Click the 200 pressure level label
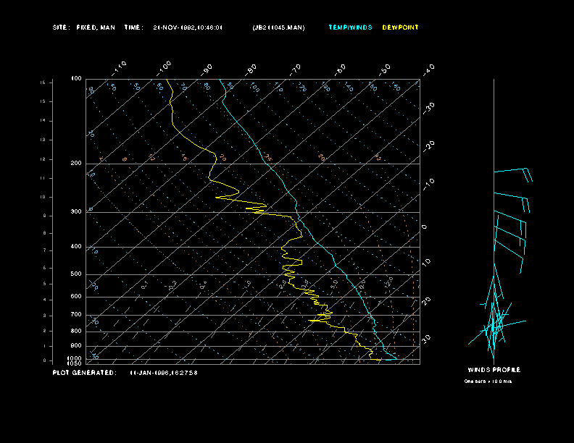Screen dimensions: 574x443 pos(76,164)
